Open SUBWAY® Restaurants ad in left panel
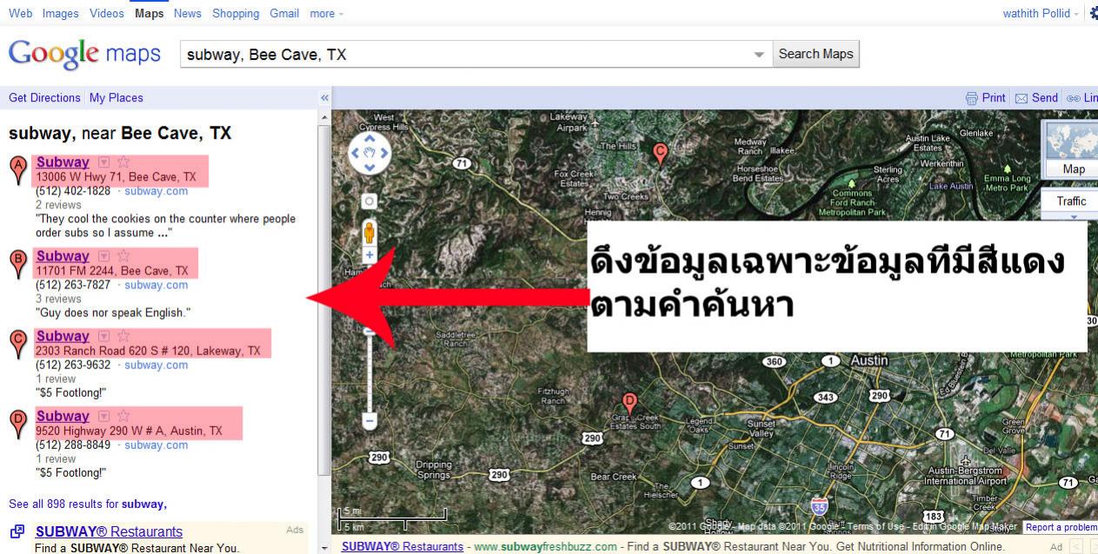The width and height of the screenshot is (1098, 554). pos(109,531)
